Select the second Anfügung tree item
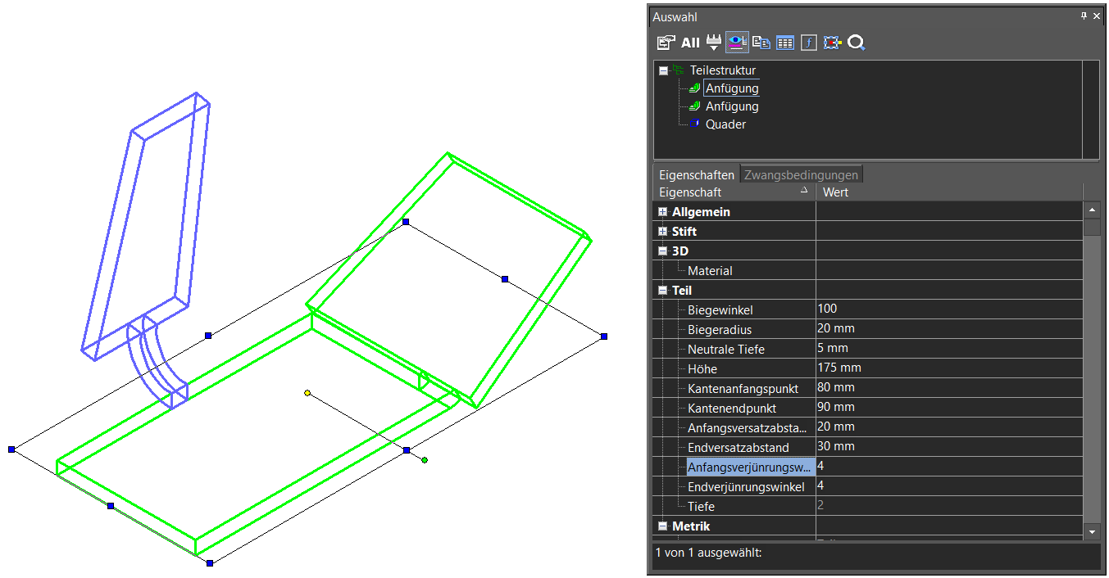This screenshot has height=578, width=1109. 732,106
